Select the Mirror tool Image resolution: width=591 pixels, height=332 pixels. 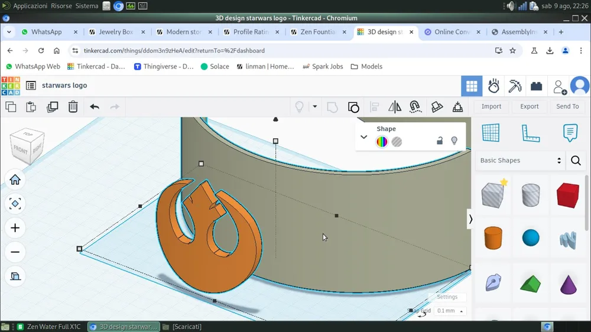pos(395,107)
